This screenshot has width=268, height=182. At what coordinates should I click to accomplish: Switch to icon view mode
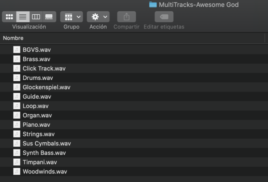point(9,17)
